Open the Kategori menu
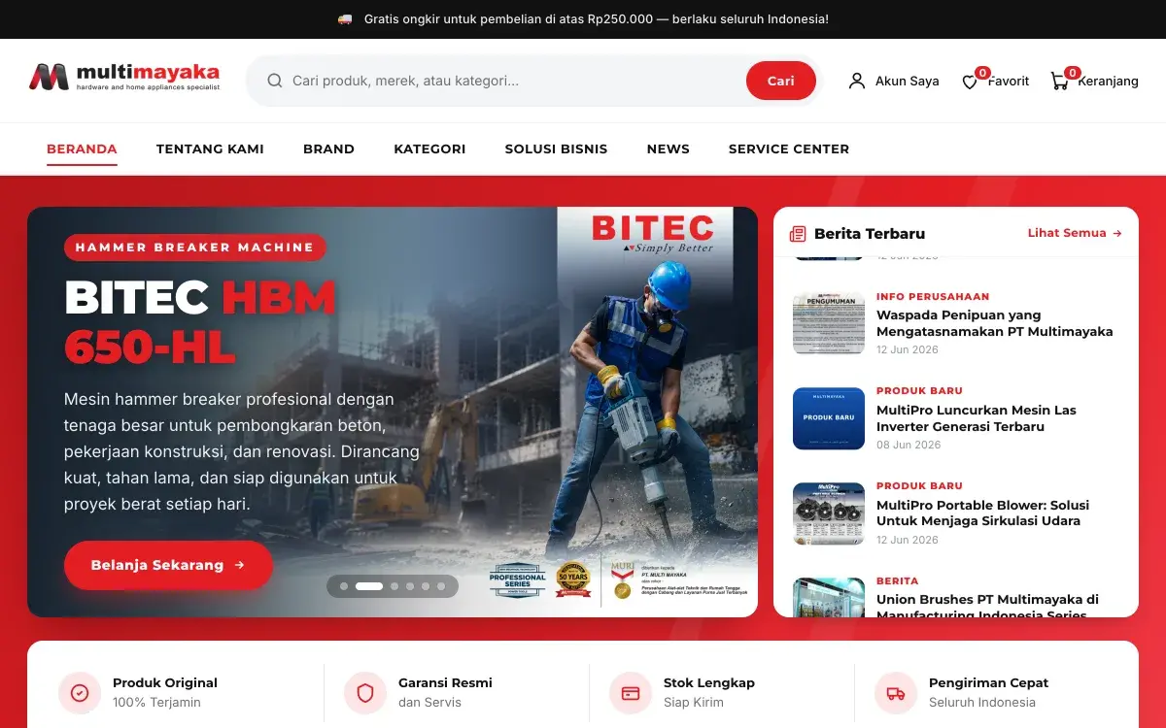The image size is (1166, 728). [429, 149]
